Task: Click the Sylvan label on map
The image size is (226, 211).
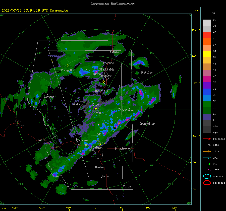Action: click(x=96, y=74)
